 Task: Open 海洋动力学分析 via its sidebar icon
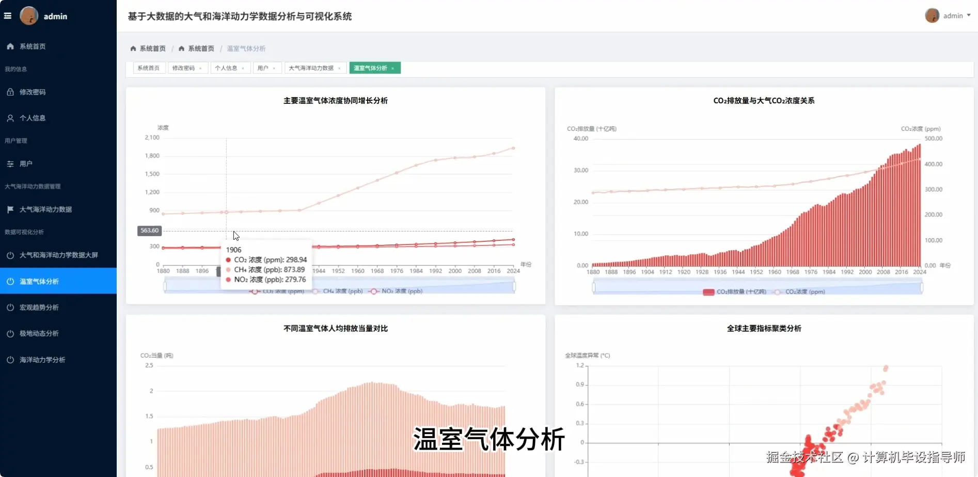pyautogui.click(x=10, y=360)
